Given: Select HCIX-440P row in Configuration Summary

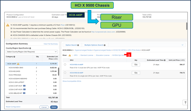Looking at the screenshot, I should pyautogui.click(x=32, y=64).
